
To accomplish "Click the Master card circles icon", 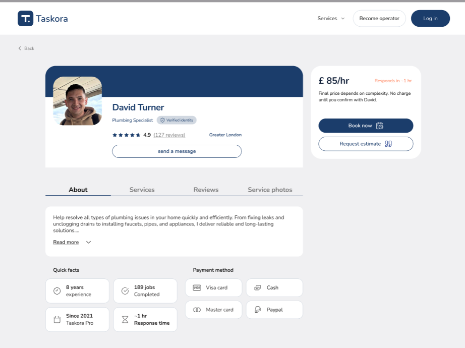I will [197, 310].
